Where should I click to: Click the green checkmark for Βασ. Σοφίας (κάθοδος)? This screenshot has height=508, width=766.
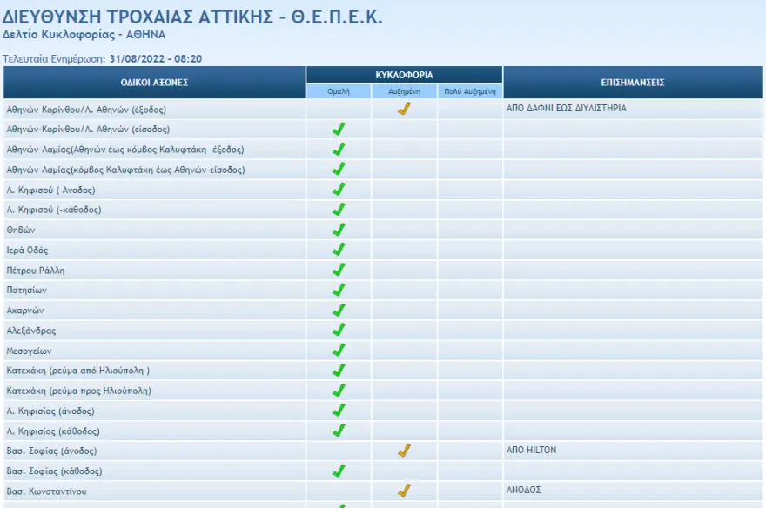(x=339, y=471)
